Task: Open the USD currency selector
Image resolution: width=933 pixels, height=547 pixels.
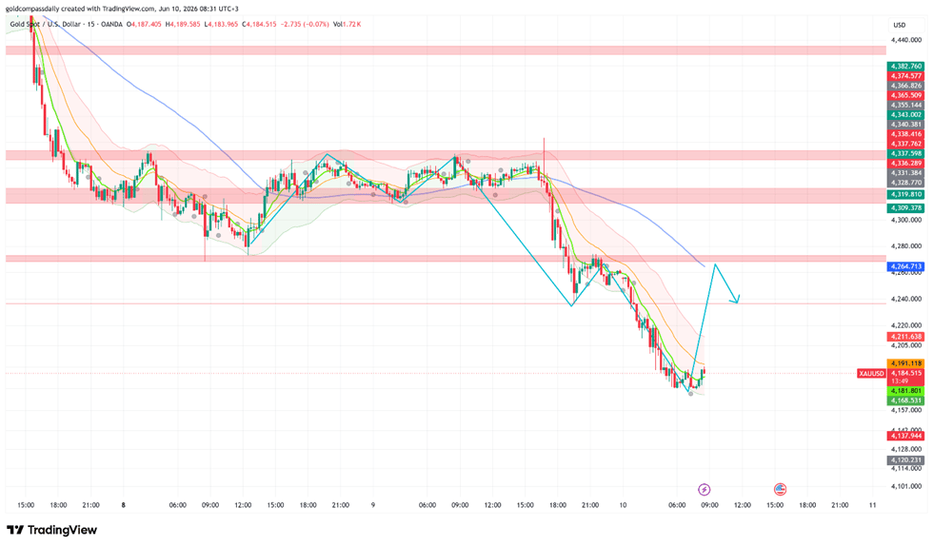Action: point(899,25)
